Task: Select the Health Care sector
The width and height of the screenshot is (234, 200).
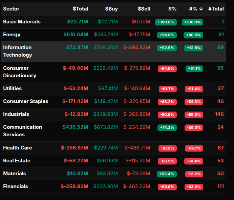Action: click(18, 148)
